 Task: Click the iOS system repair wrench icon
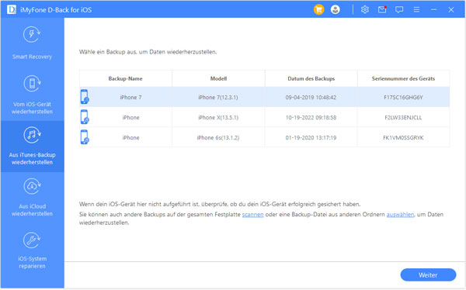tap(32, 240)
